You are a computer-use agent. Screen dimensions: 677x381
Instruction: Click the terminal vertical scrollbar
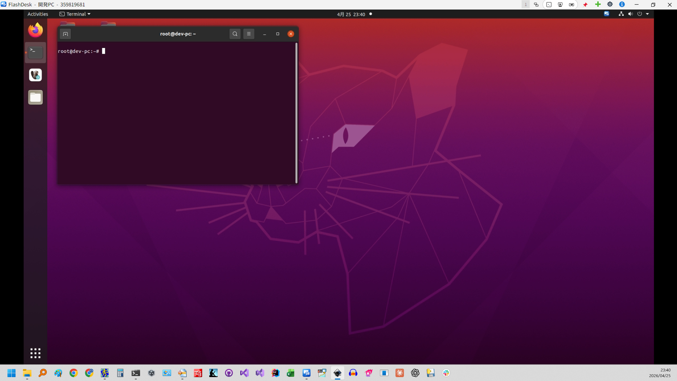tap(296, 113)
